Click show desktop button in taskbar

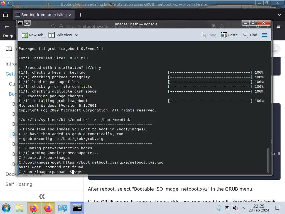pos(278,208)
